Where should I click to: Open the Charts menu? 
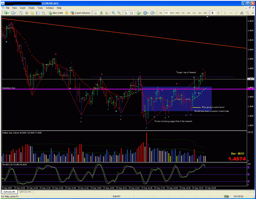click(32, 8)
